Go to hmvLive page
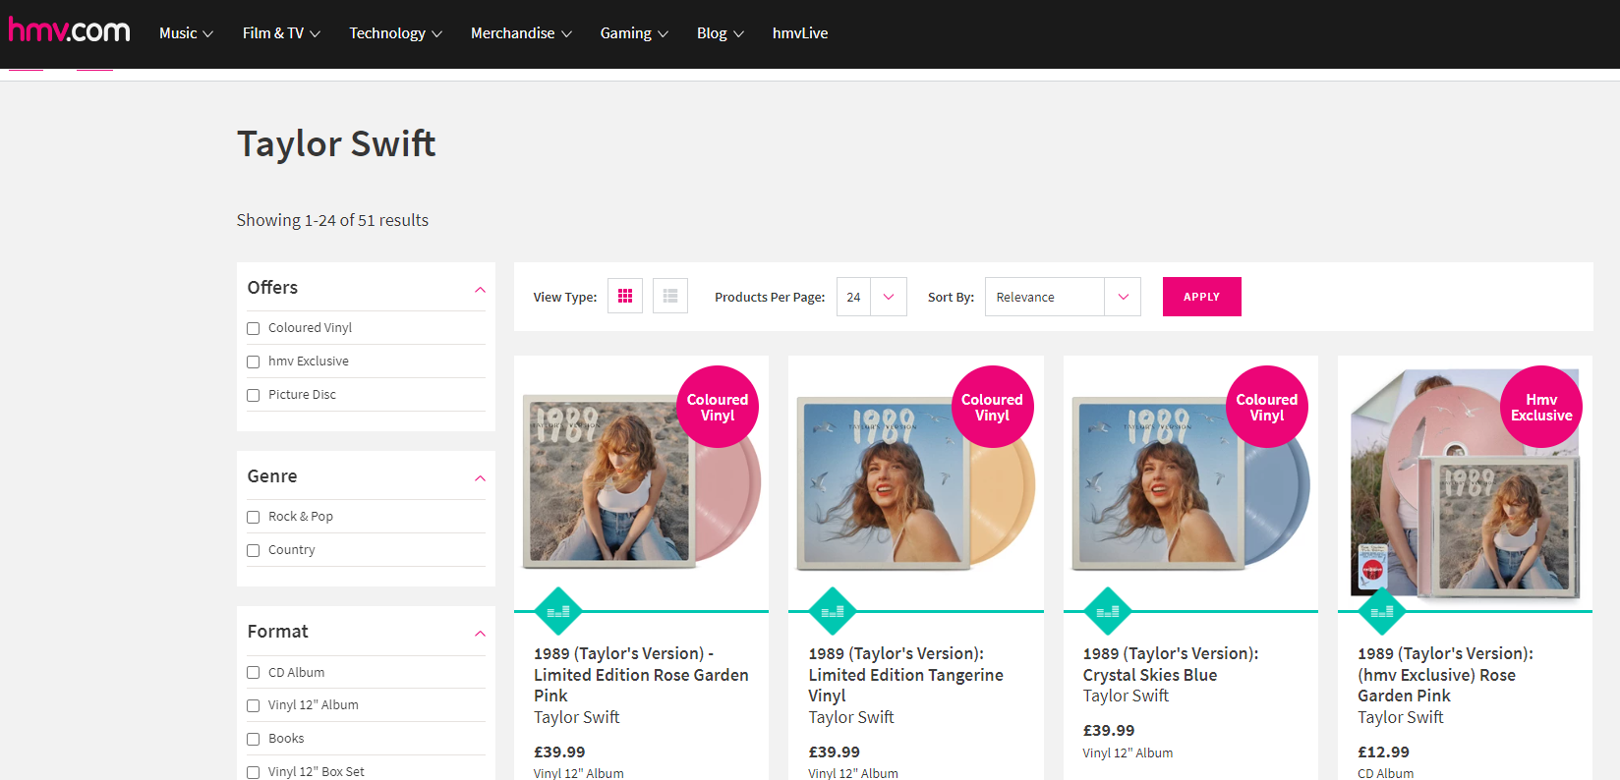1620x780 pixels. [800, 33]
